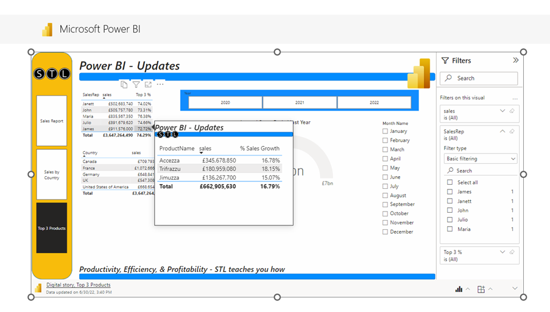550x312 pixels.
Task: Select the Janett row in the SalesRep table
Action: tap(117, 104)
